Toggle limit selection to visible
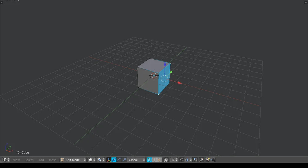This screenshot has width=308, height=168. point(166,160)
